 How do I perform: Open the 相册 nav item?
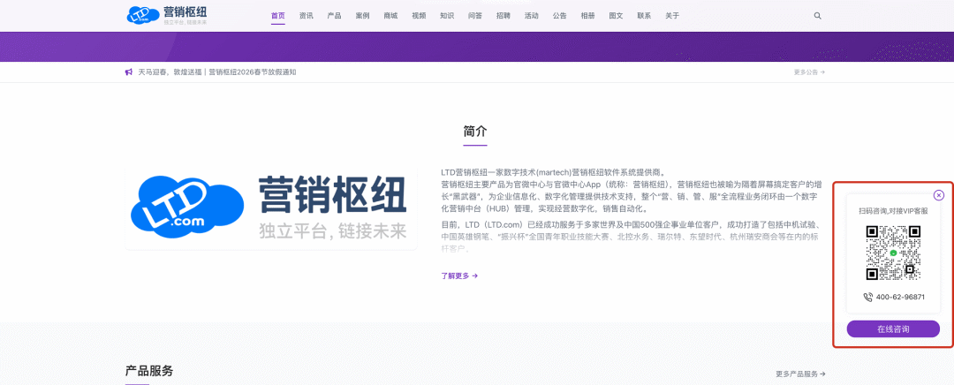pos(587,16)
